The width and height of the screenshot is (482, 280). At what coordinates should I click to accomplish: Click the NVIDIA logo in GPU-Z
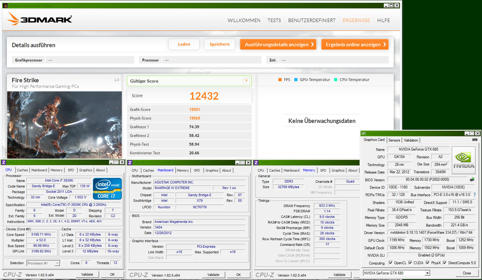pyautogui.click(x=464, y=160)
